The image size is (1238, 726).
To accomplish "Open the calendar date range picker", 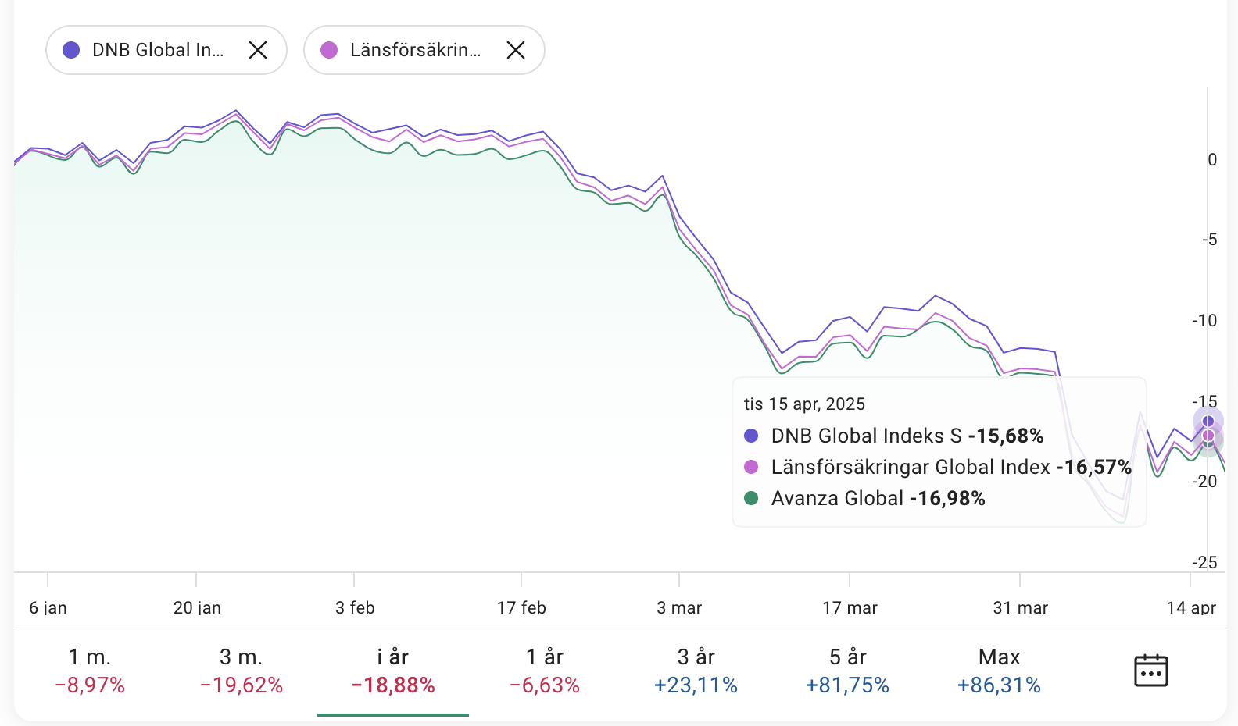I will 1150,671.
